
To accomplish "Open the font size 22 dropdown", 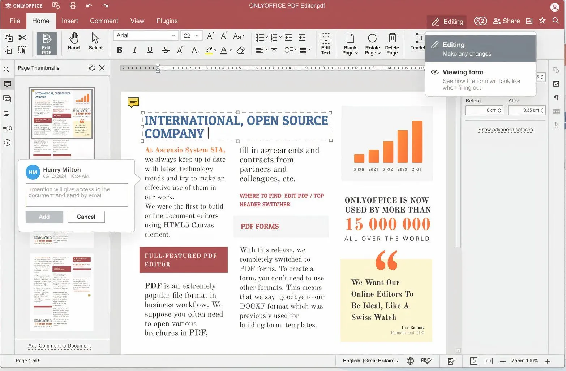I will point(191,35).
